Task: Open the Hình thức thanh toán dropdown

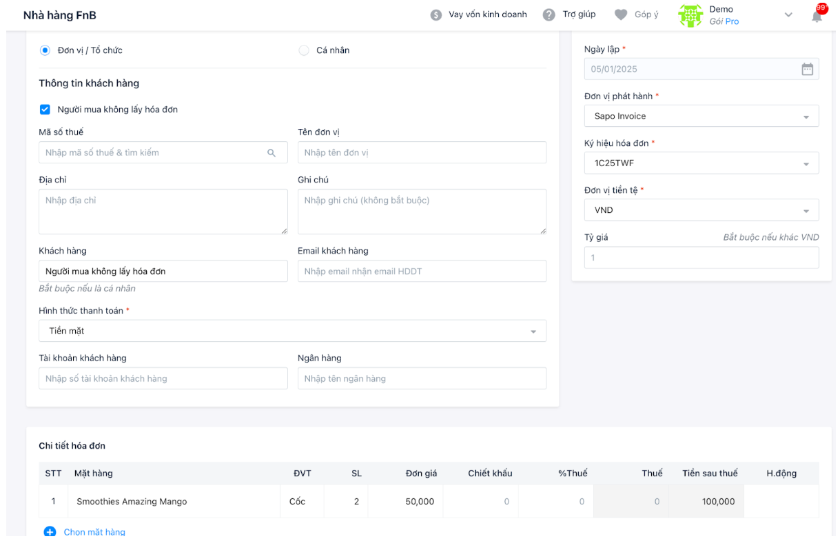Action: point(292,331)
